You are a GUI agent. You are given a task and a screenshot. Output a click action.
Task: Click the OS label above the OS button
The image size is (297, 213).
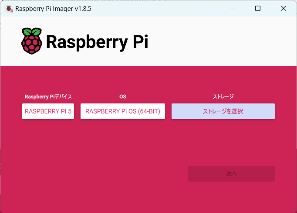point(123,96)
